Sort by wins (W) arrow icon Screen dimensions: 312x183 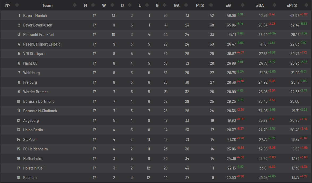pyautogui.click(x=112, y=5)
